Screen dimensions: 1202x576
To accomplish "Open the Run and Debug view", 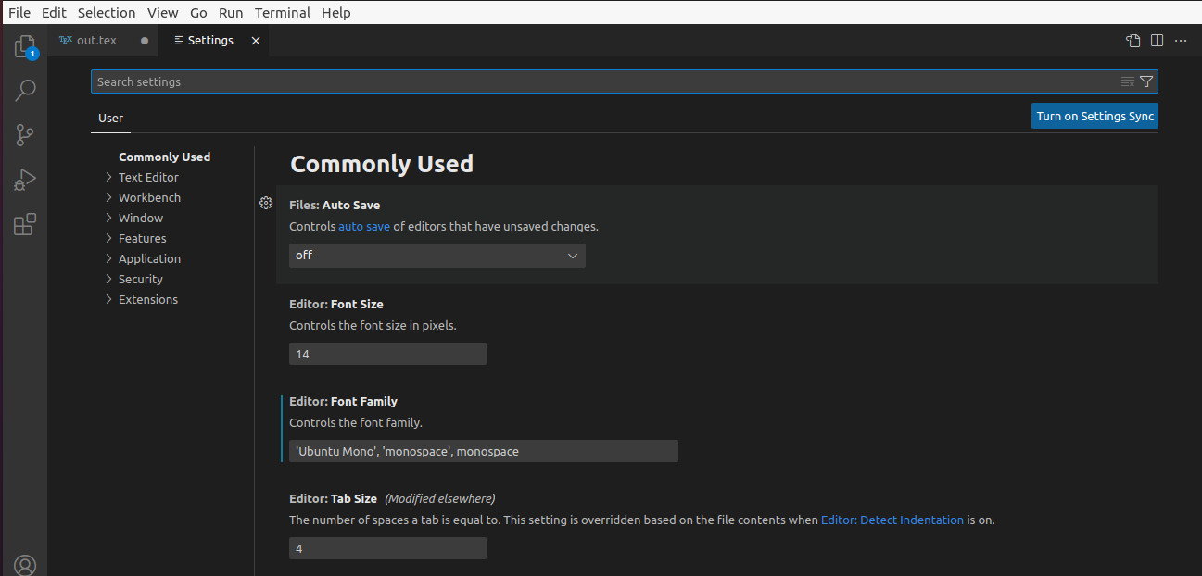I will pyautogui.click(x=24, y=179).
